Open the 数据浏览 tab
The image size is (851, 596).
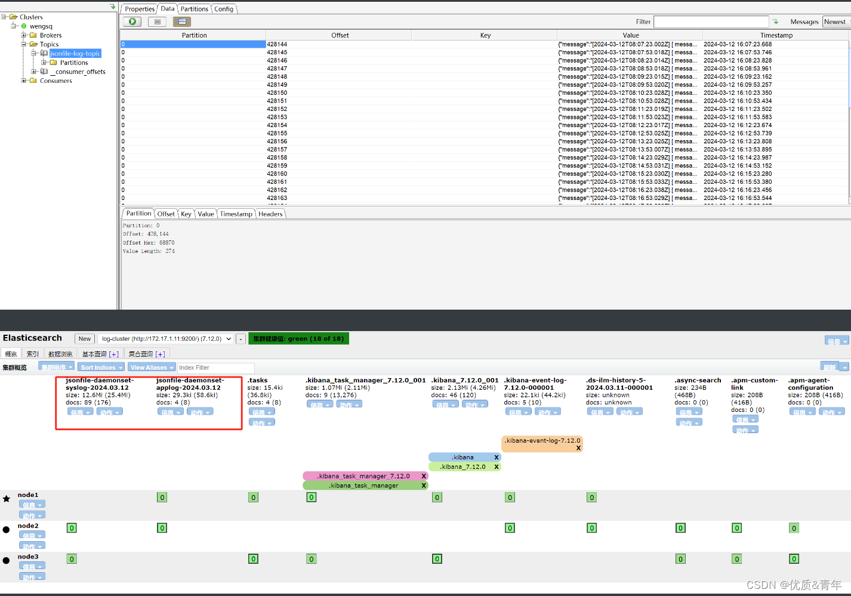60,354
